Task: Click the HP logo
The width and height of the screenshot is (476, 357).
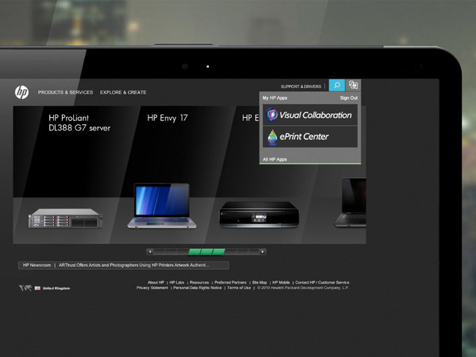Action: (22, 92)
